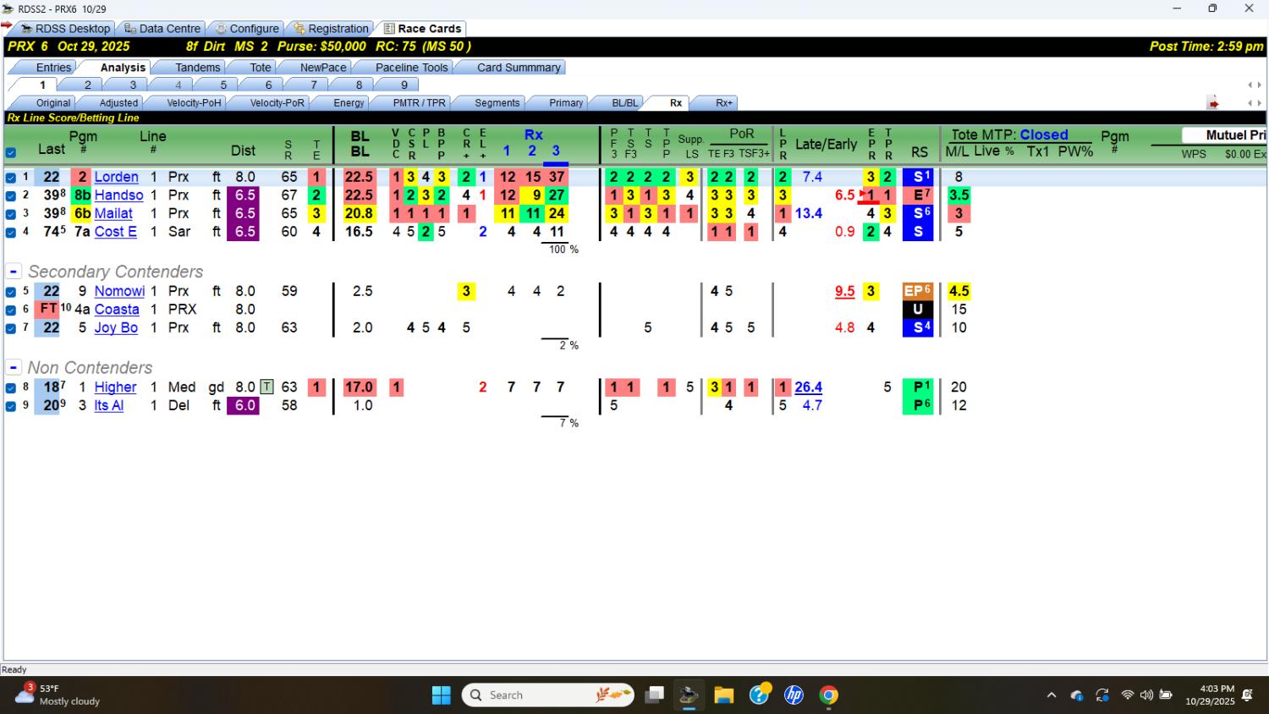Uncheck row 1 Lorden checkbox
The image size is (1269, 714).
(x=11, y=178)
